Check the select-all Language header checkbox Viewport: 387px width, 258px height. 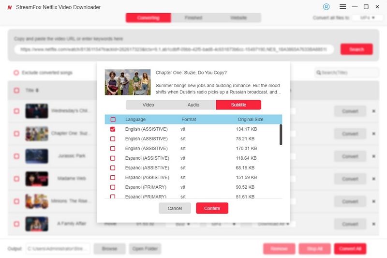pos(113,120)
